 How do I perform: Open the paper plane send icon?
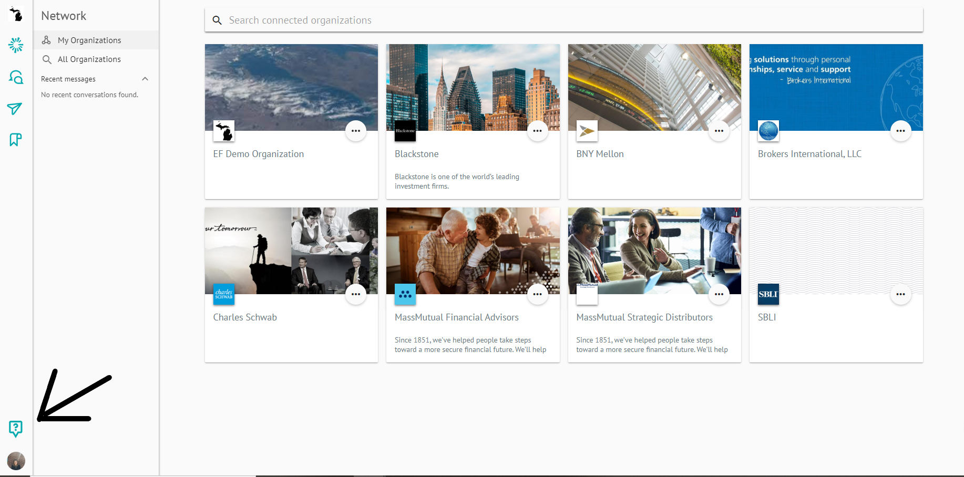click(15, 108)
